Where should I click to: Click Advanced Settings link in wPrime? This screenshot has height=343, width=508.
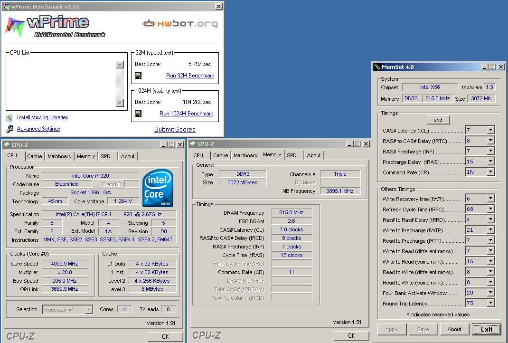click(38, 129)
